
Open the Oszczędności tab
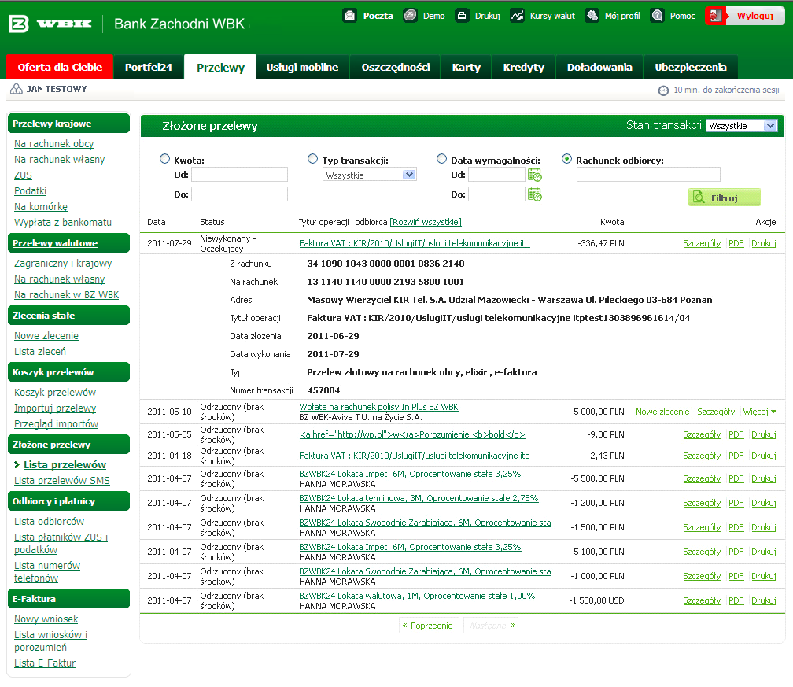396,67
